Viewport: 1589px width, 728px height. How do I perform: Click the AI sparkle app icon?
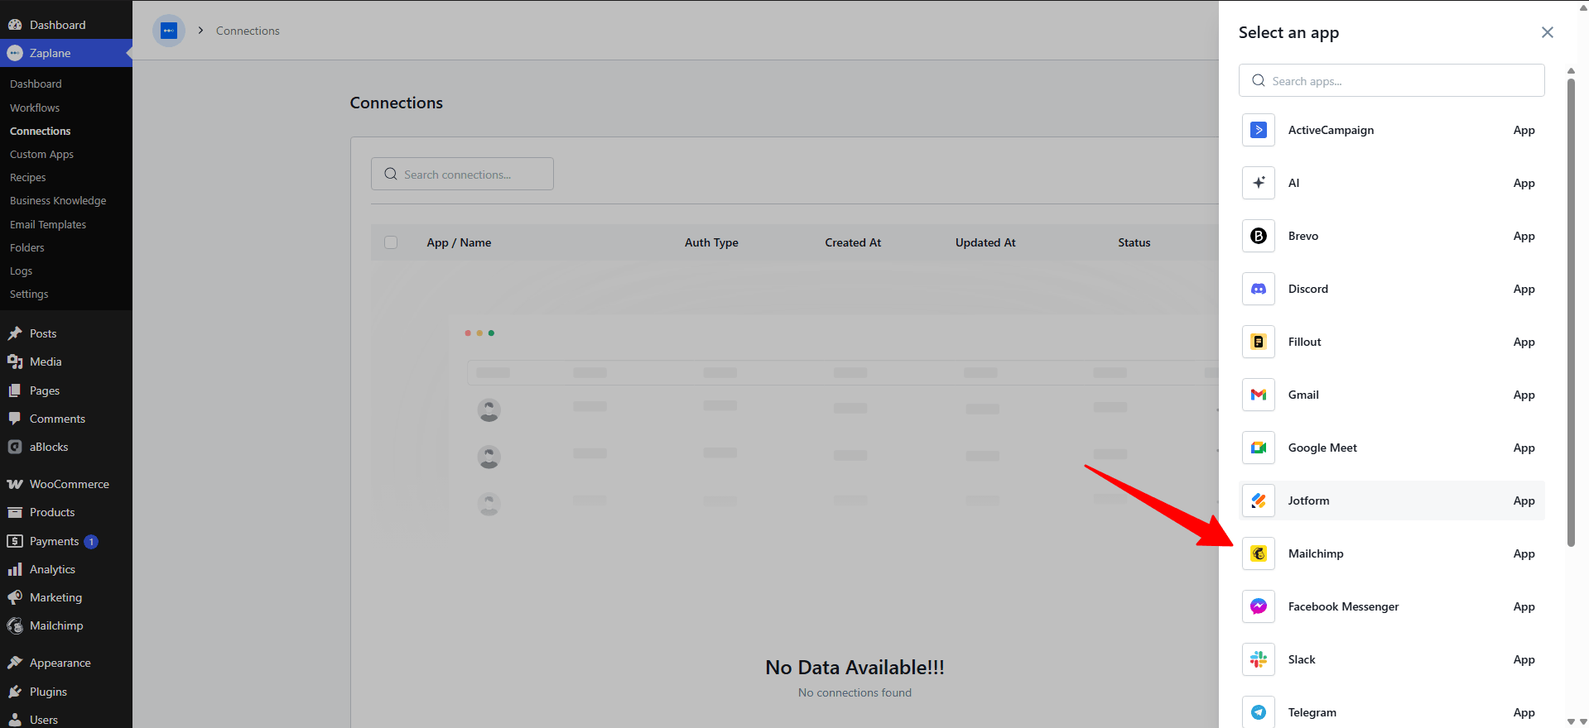[1258, 183]
